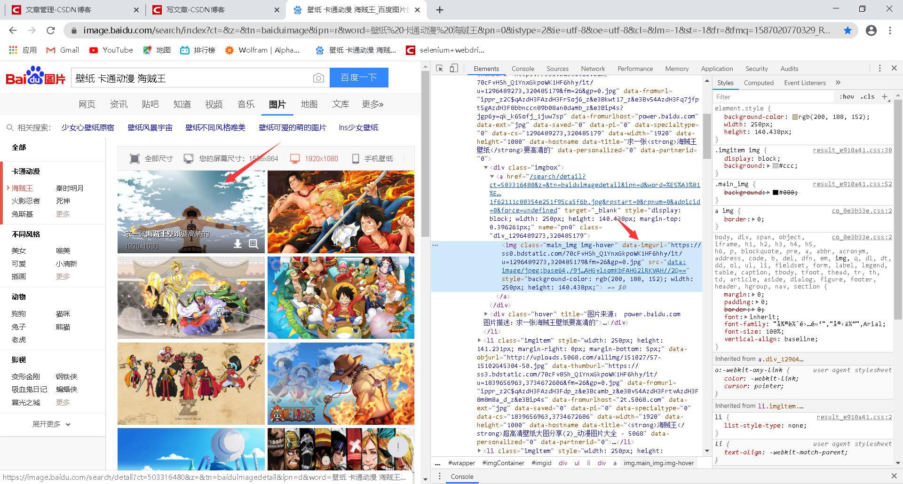This screenshot has width=903, height=484.
Task: Reload the current page
Action: click(51, 31)
